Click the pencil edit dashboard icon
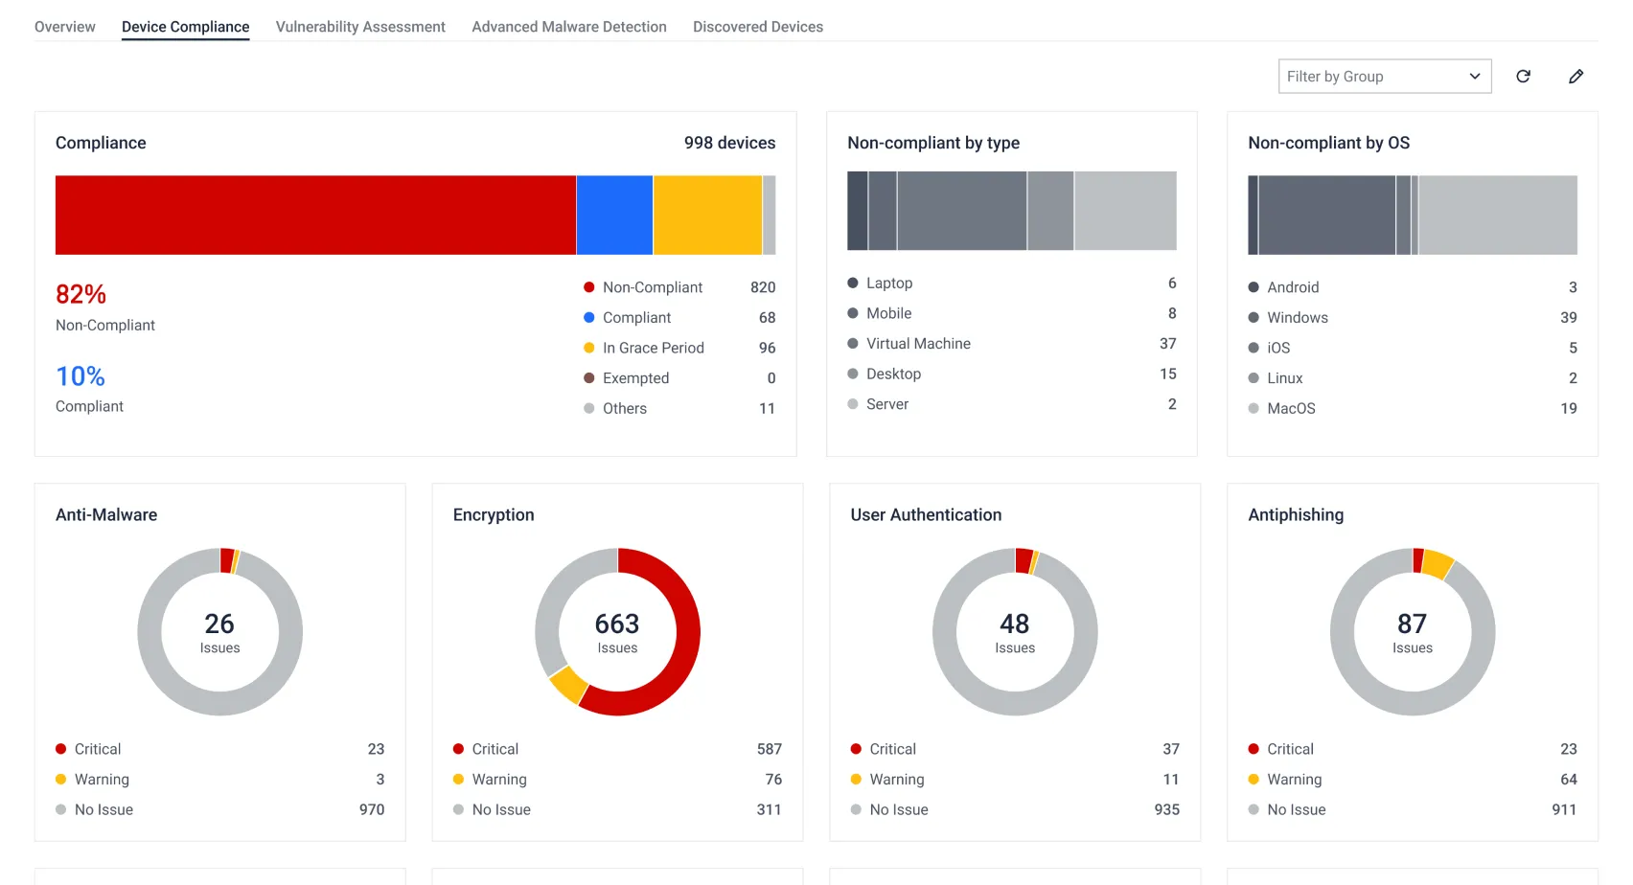Screen dimensions: 1633x885 [1575, 77]
